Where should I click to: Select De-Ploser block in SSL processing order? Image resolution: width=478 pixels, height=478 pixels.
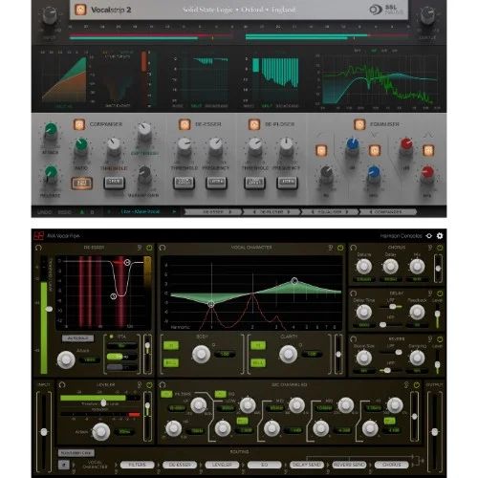272,212
